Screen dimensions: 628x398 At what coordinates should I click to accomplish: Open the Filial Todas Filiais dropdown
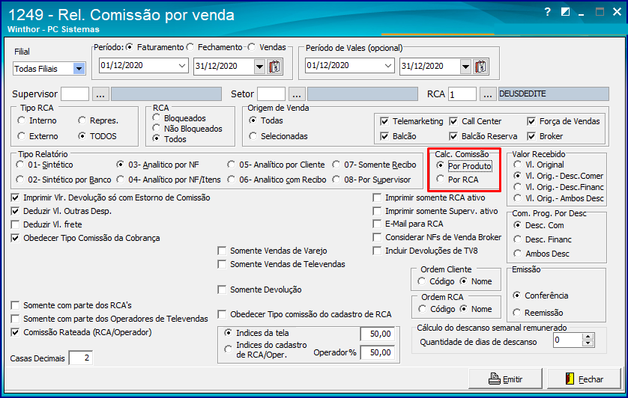79,69
